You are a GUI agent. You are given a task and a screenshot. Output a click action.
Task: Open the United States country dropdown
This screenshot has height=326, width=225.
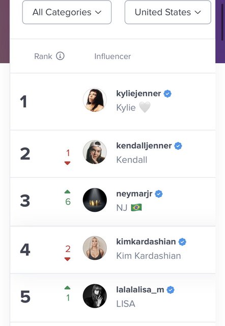tap(168, 12)
